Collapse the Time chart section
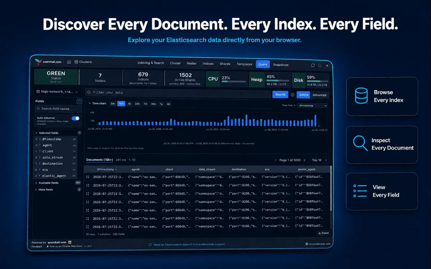 coord(90,104)
